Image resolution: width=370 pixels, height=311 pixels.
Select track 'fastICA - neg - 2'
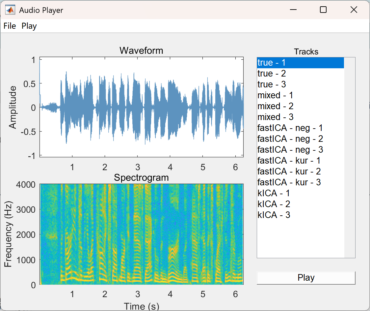[x=301, y=139]
